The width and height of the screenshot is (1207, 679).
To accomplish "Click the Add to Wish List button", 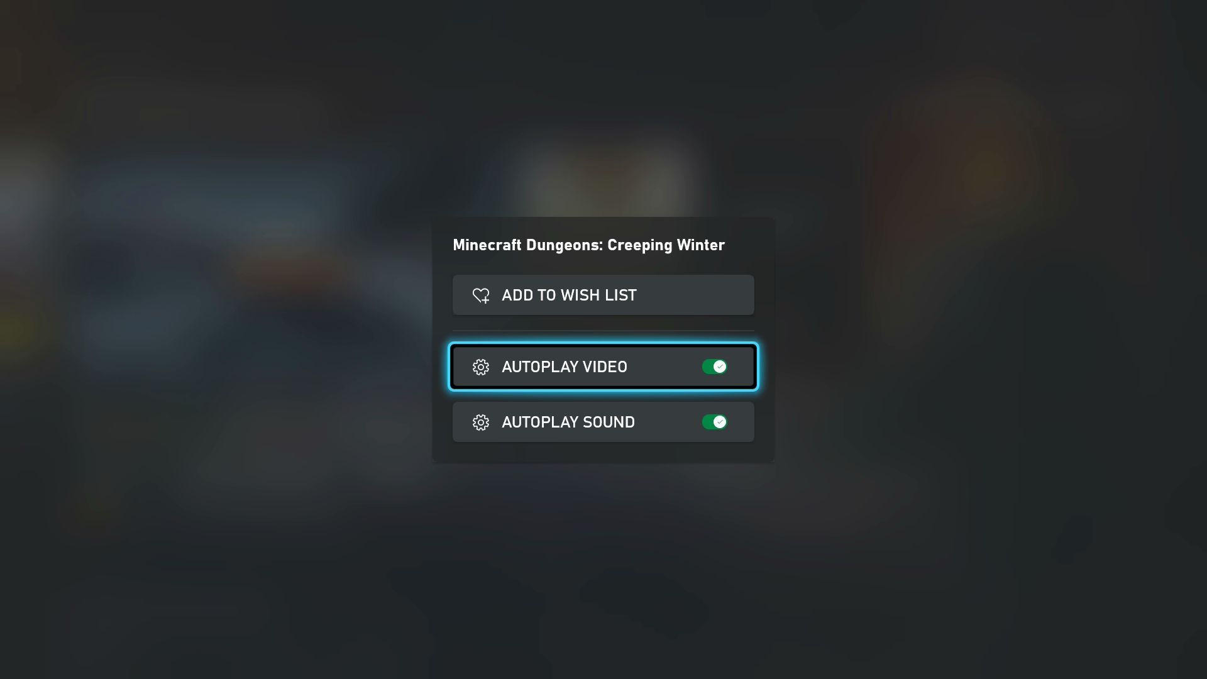I will tap(603, 294).
